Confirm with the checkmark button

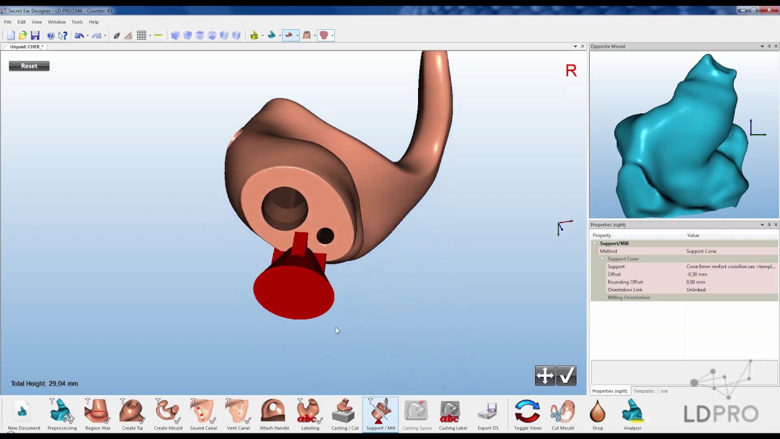point(567,376)
